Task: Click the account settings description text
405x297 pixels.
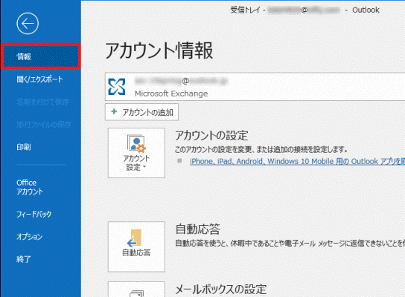Action: pos(261,149)
